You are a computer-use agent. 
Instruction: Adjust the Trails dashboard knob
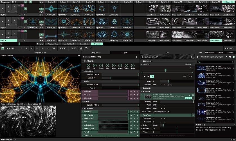pyautogui.click(x=133, y=65)
